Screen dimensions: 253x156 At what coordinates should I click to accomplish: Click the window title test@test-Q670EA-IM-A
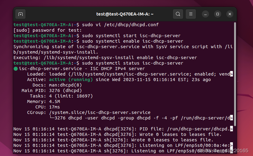125,14
